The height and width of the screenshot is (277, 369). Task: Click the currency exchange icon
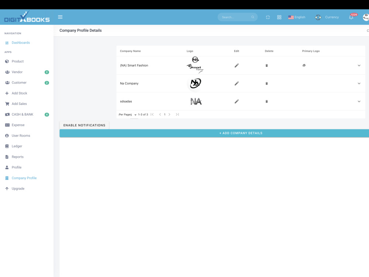pos(318,17)
